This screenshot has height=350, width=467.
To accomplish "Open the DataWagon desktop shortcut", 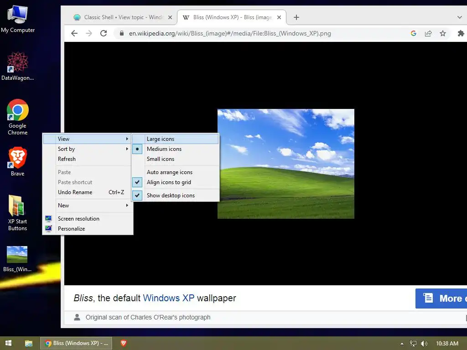I will 18,66.
